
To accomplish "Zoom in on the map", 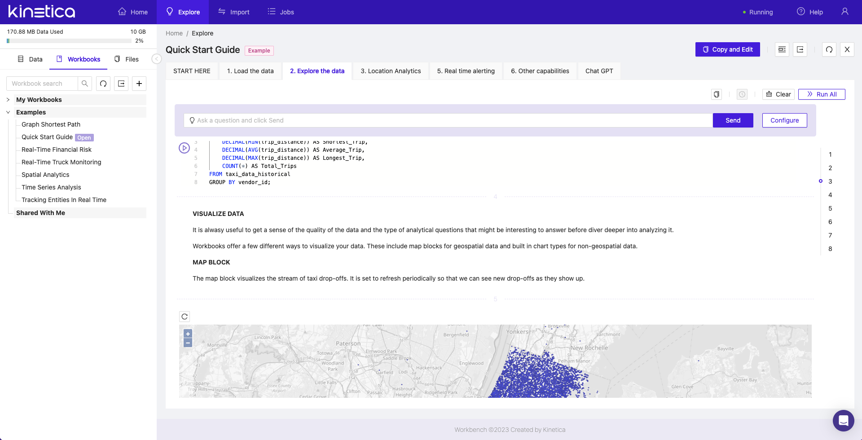I will (188, 334).
